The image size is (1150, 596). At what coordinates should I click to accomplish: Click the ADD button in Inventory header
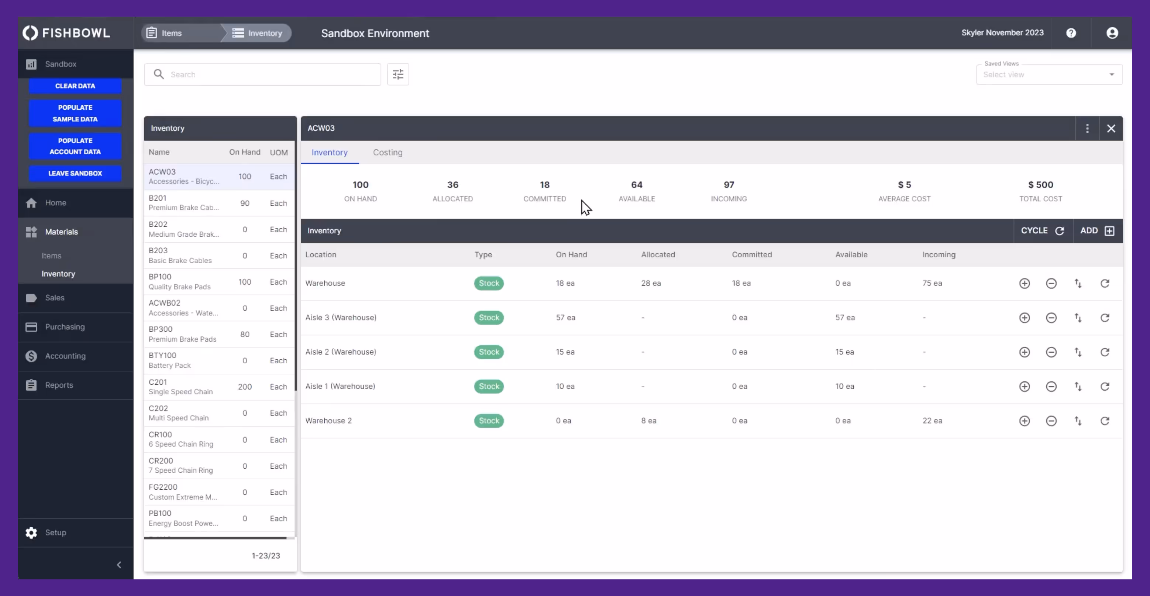click(1097, 230)
